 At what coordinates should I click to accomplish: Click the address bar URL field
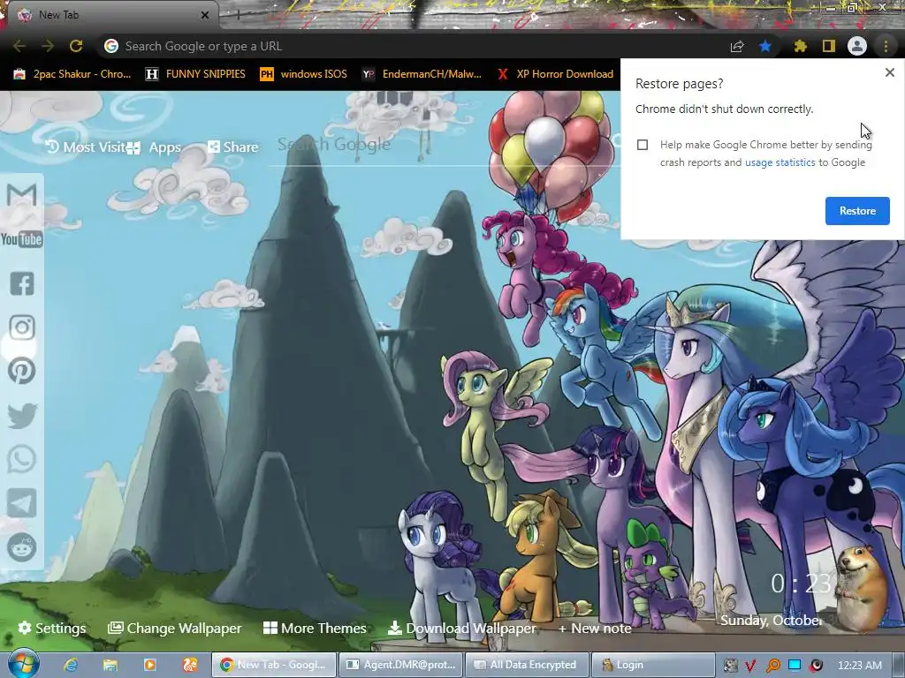pos(410,46)
